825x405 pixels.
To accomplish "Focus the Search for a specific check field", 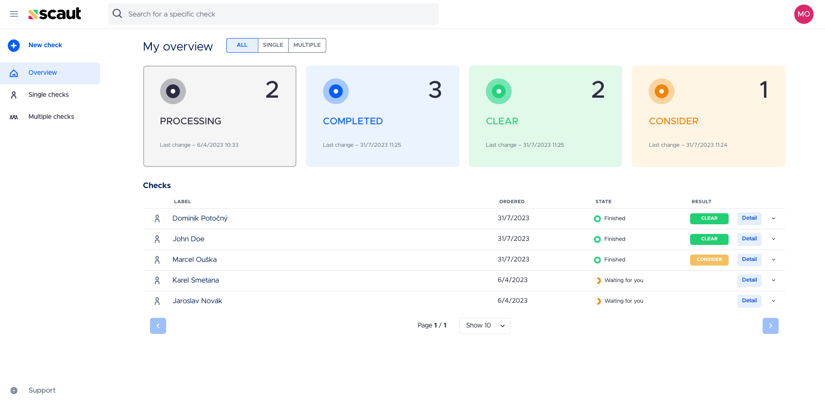I will pyautogui.click(x=273, y=14).
